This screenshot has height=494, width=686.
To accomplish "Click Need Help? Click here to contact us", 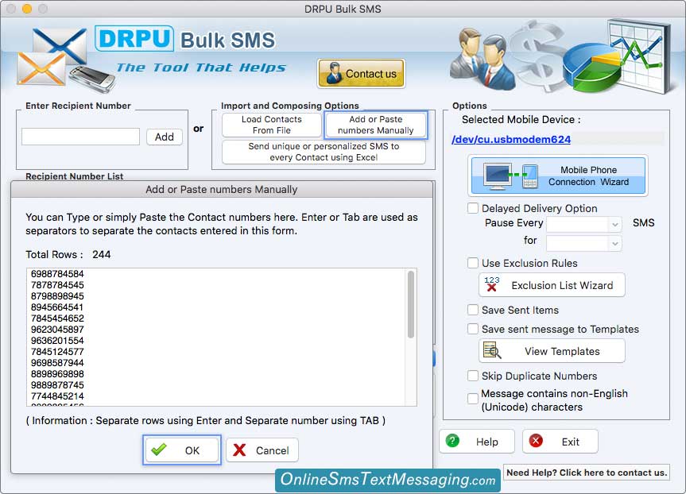I will (587, 473).
